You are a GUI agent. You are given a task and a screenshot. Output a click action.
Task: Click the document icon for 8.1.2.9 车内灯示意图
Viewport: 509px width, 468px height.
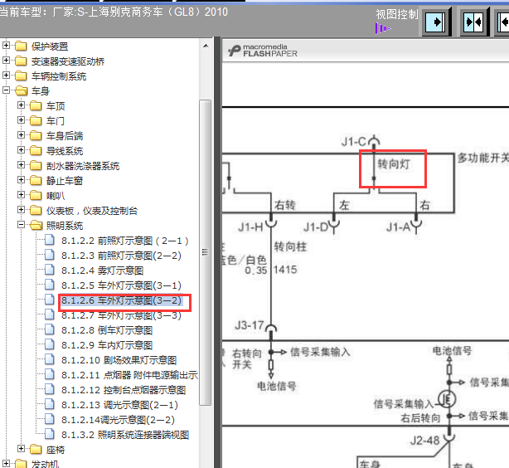[x=50, y=345]
